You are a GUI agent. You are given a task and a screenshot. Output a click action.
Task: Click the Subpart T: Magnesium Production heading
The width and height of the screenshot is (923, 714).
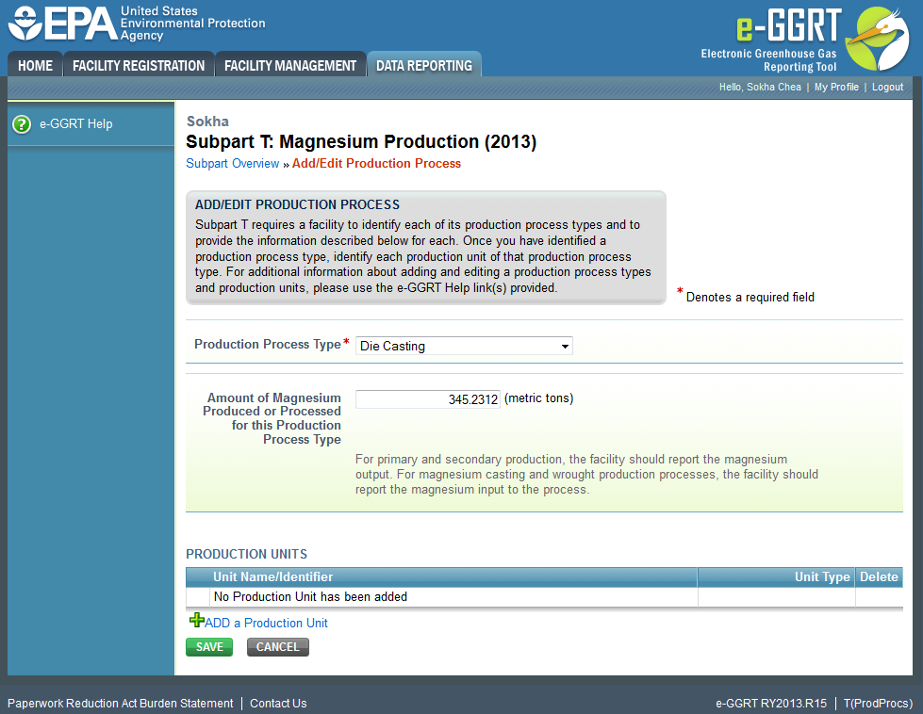point(361,141)
